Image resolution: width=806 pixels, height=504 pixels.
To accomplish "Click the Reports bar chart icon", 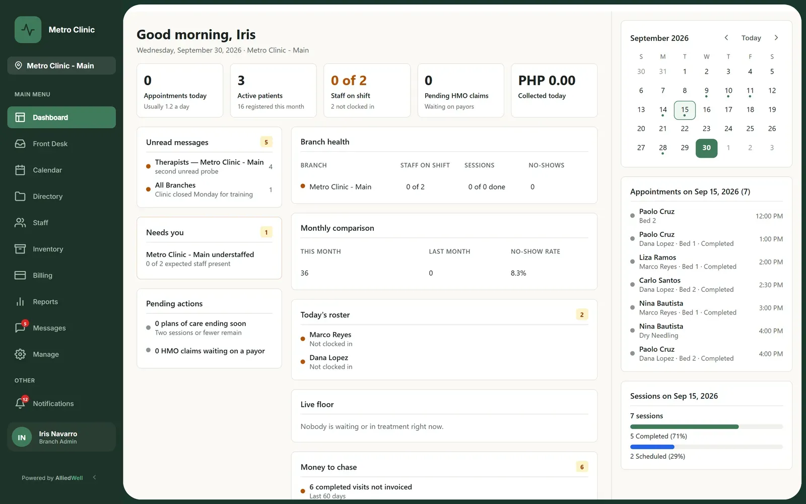I will [20, 302].
